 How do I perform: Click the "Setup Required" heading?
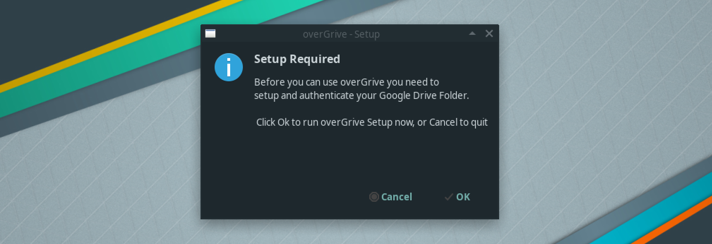(297, 59)
